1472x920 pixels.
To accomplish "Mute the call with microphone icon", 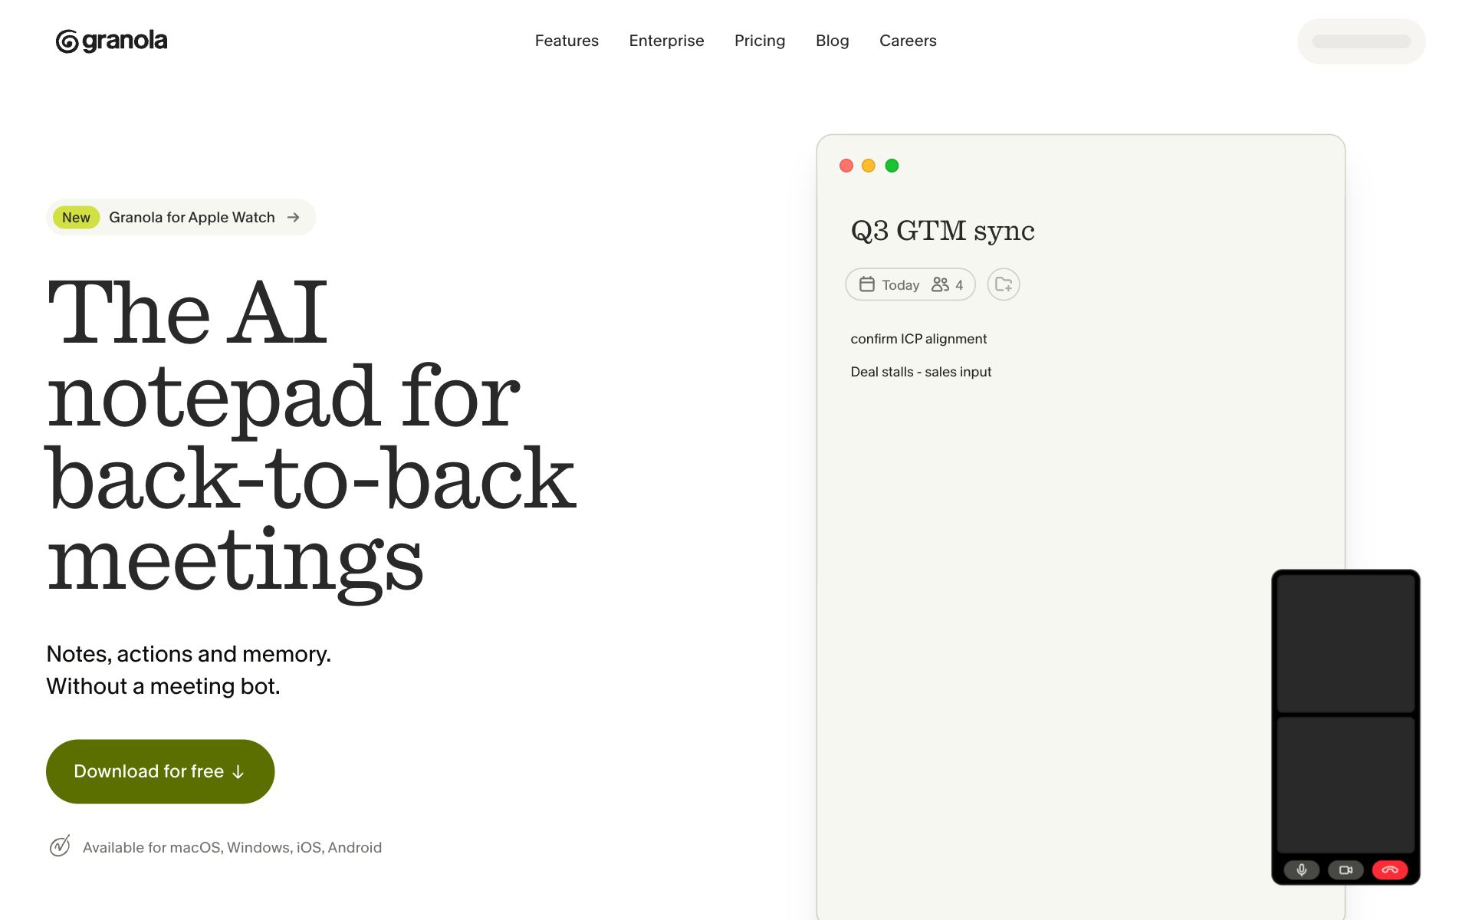I will point(1301,869).
